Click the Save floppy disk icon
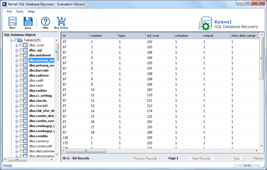The width and height of the screenshot is (267, 170). [x=28, y=21]
